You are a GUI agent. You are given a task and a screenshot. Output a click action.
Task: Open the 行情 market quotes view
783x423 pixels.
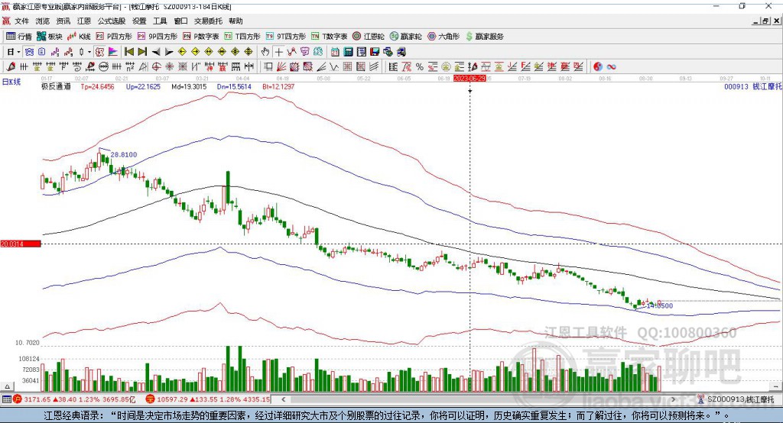19,37
